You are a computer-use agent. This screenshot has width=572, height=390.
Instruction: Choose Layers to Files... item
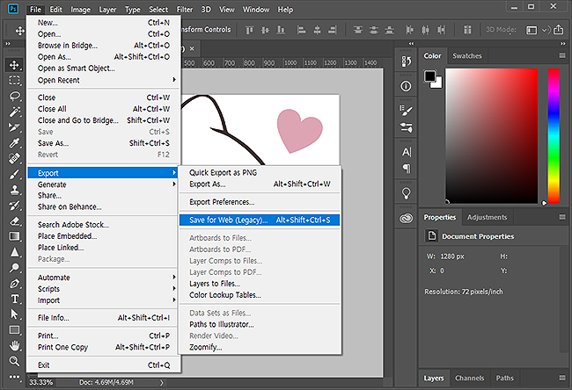point(260,284)
